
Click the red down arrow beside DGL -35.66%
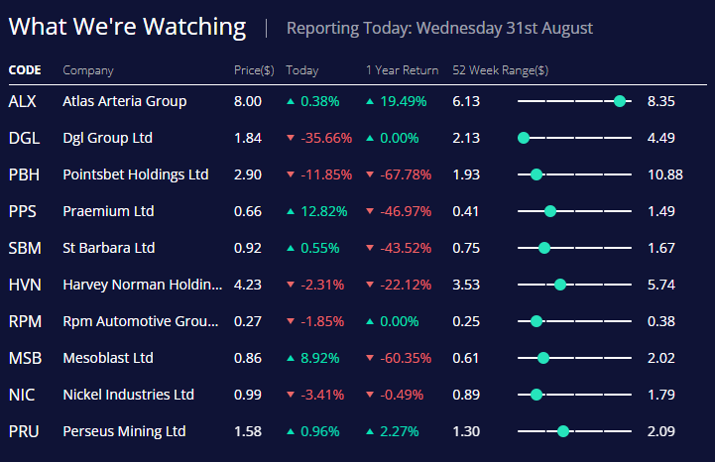click(x=291, y=138)
